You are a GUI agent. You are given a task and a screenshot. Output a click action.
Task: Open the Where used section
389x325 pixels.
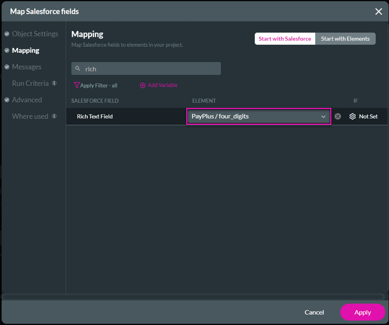[x=30, y=116]
